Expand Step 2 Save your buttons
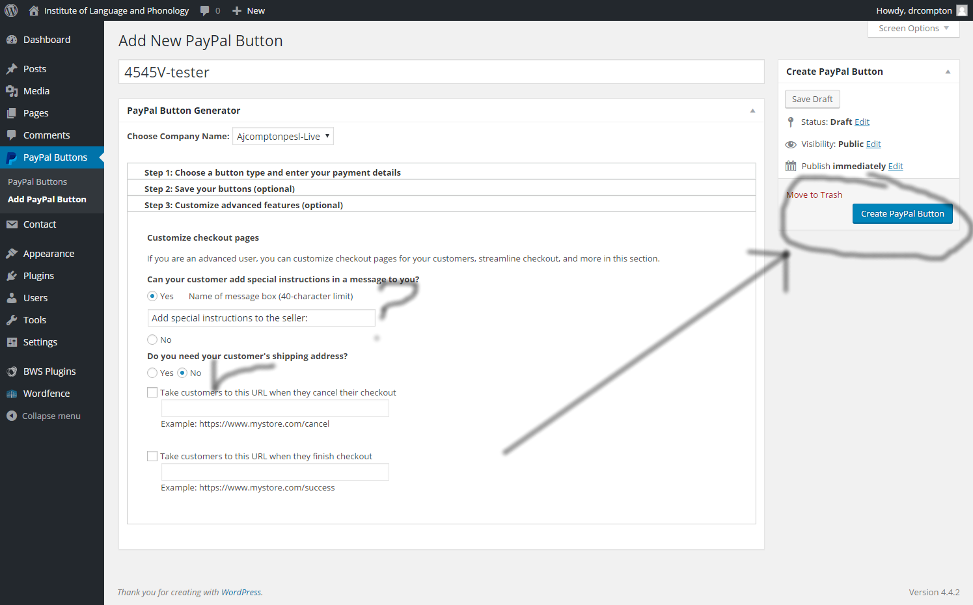Viewport: 973px width, 605px height. click(441, 188)
